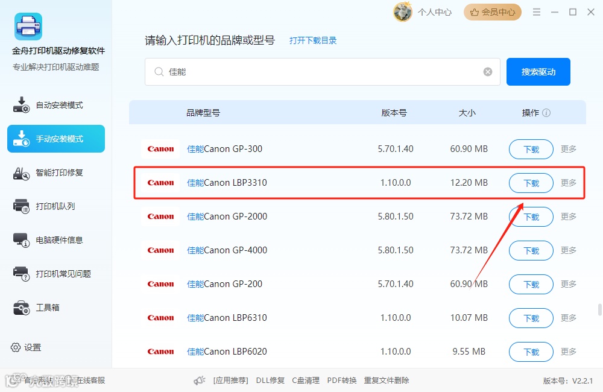Image resolution: width=603 pixels, height=392 pixels.
Task: Click Canon logo in LBP6310 row
Action: point(160,318)
